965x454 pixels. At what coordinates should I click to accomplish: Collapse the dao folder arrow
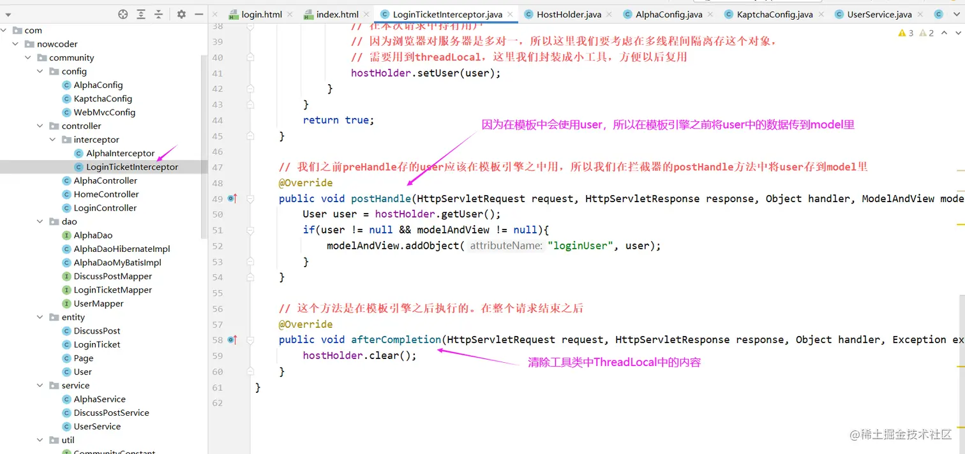point(40,221)
